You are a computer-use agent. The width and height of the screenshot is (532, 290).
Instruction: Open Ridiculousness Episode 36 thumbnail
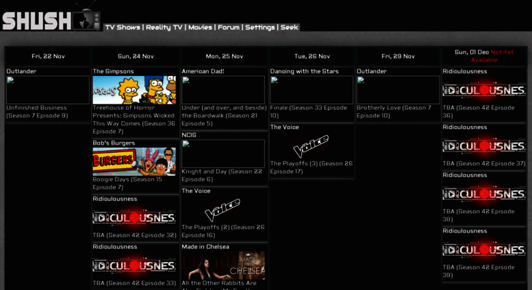tap(484, 90)
